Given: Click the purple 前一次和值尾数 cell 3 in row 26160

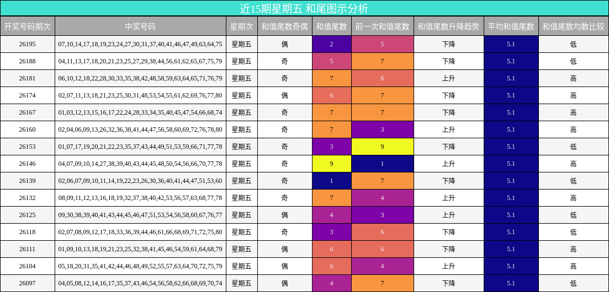Looking at the screenshot, I should [x=383, y=129].
